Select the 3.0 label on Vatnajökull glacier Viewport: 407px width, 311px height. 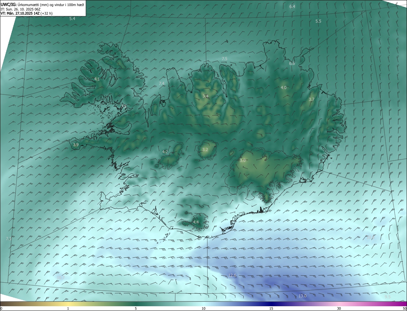[243, 161]
